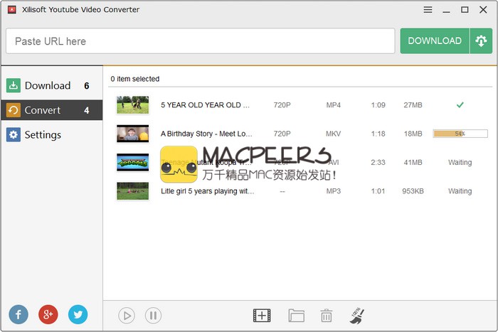
Task: Click the Convert count badge 4
Action: click(86, 110)
